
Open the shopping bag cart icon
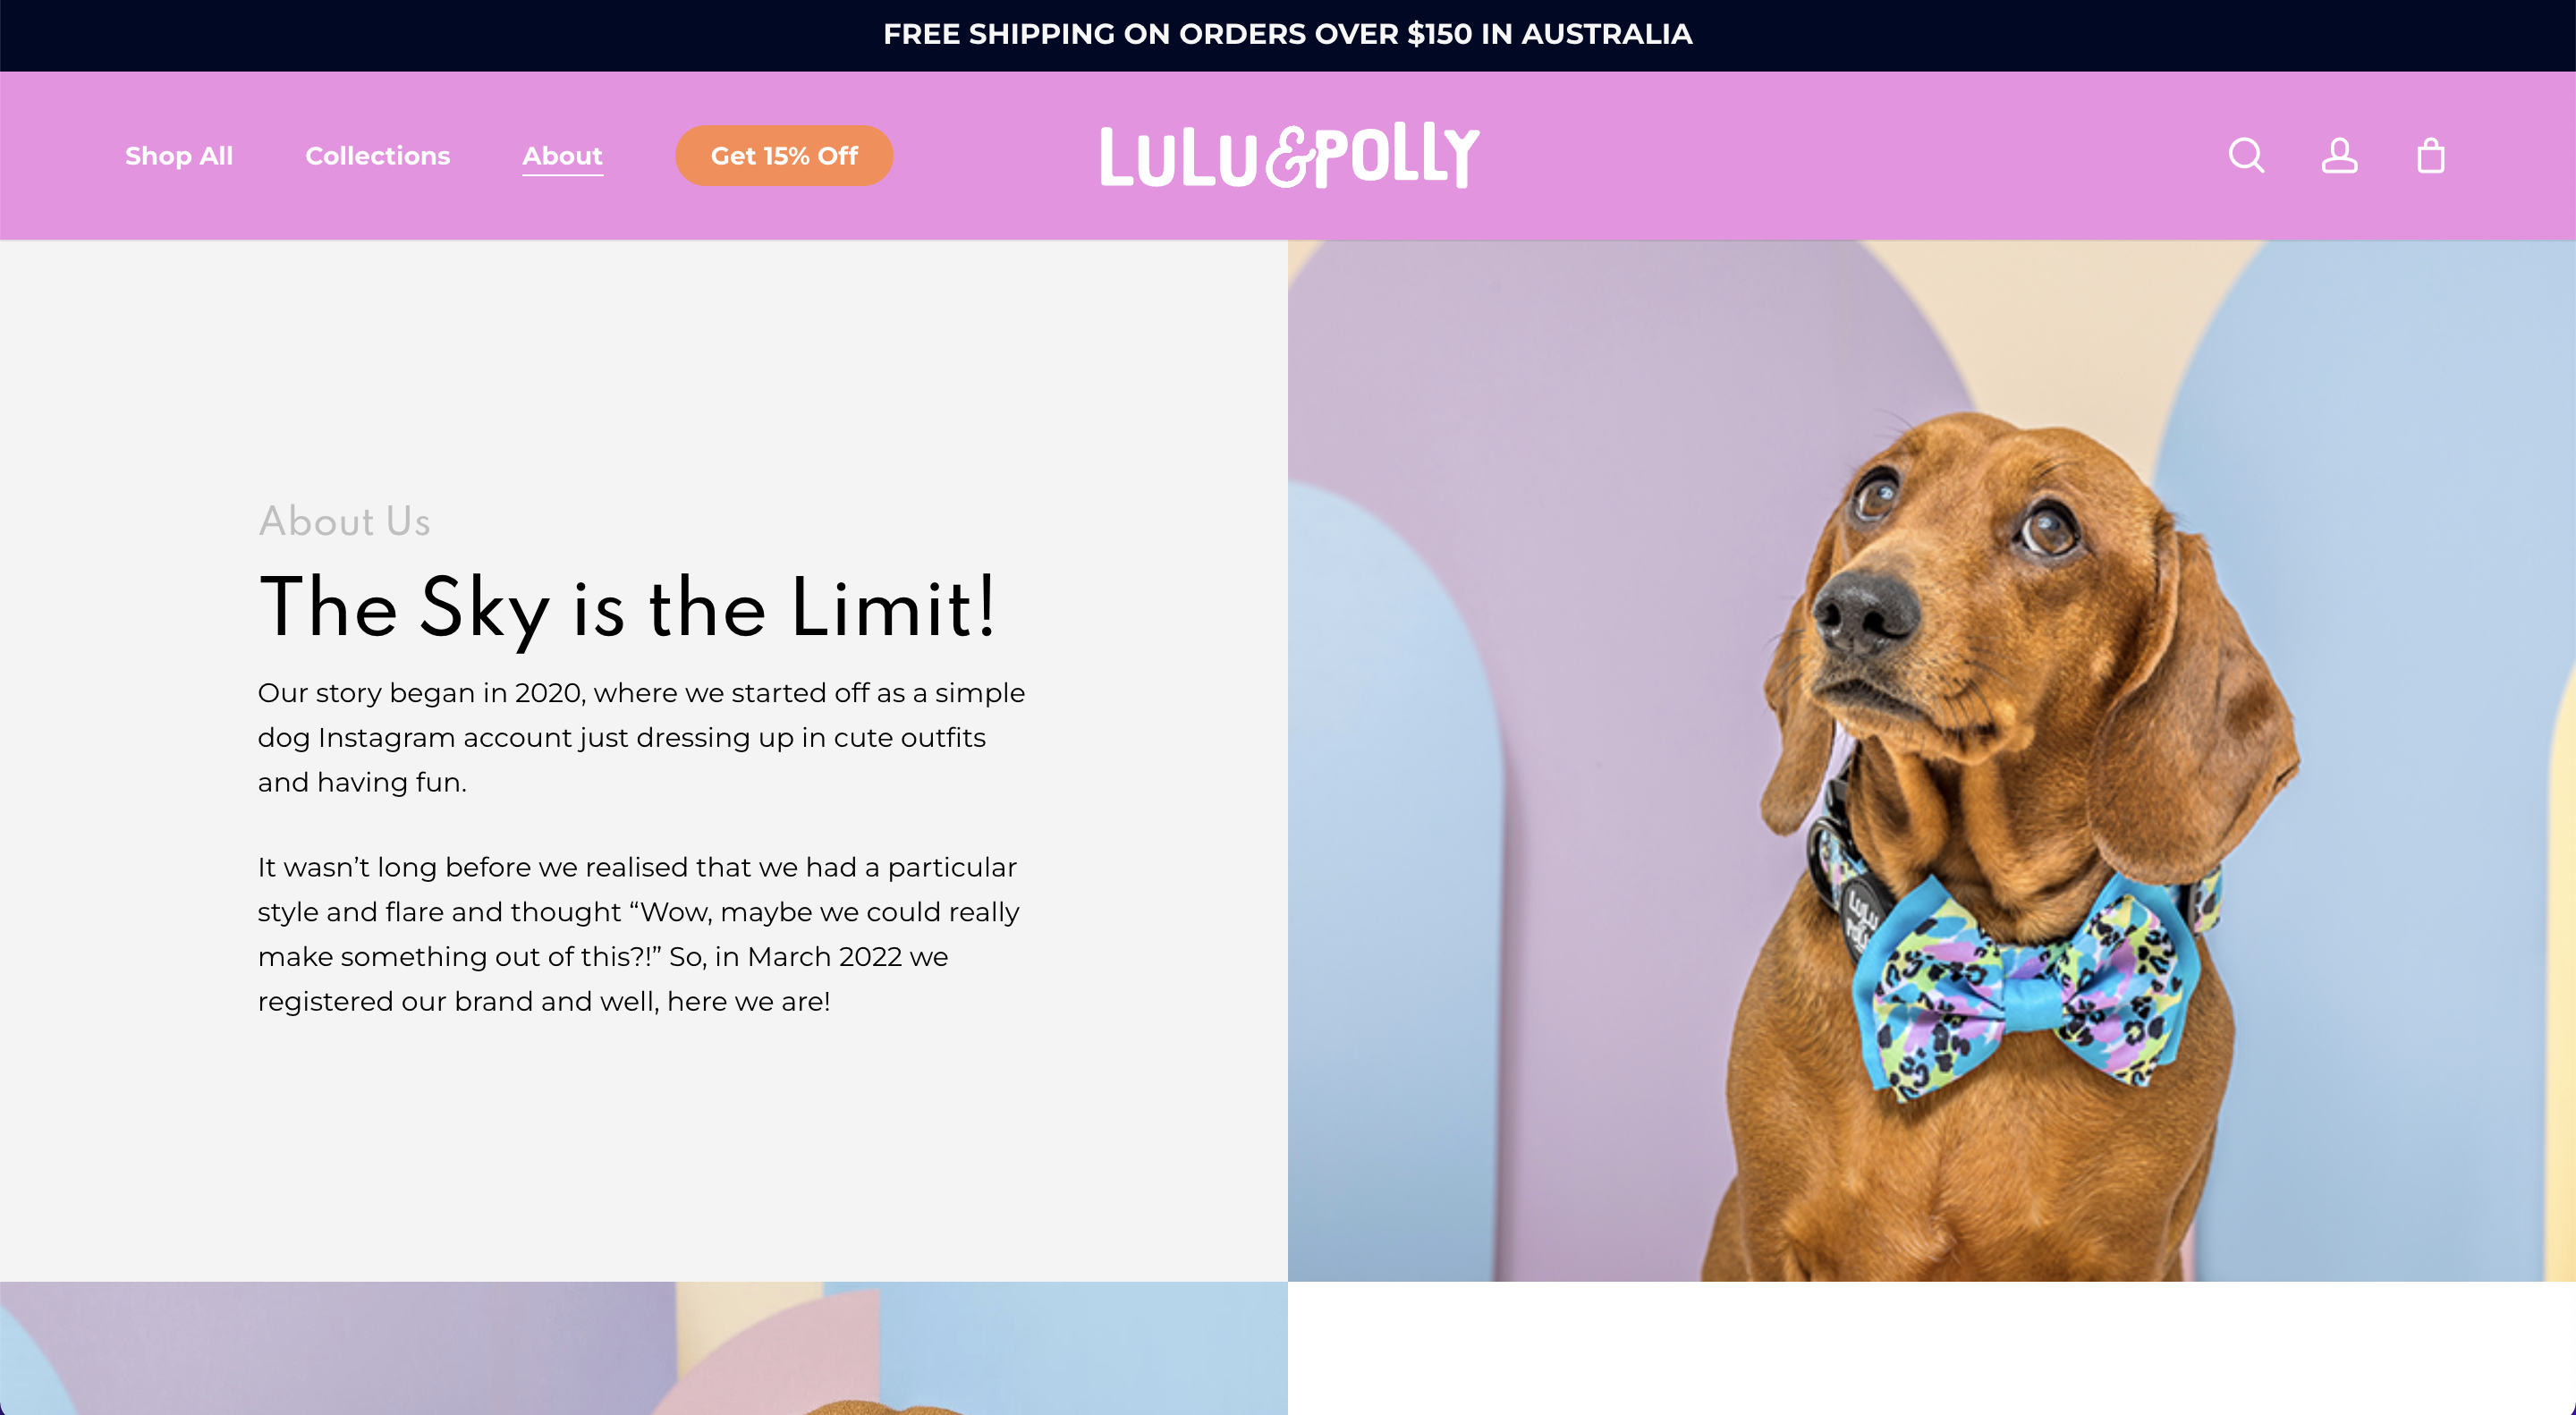2431,156
